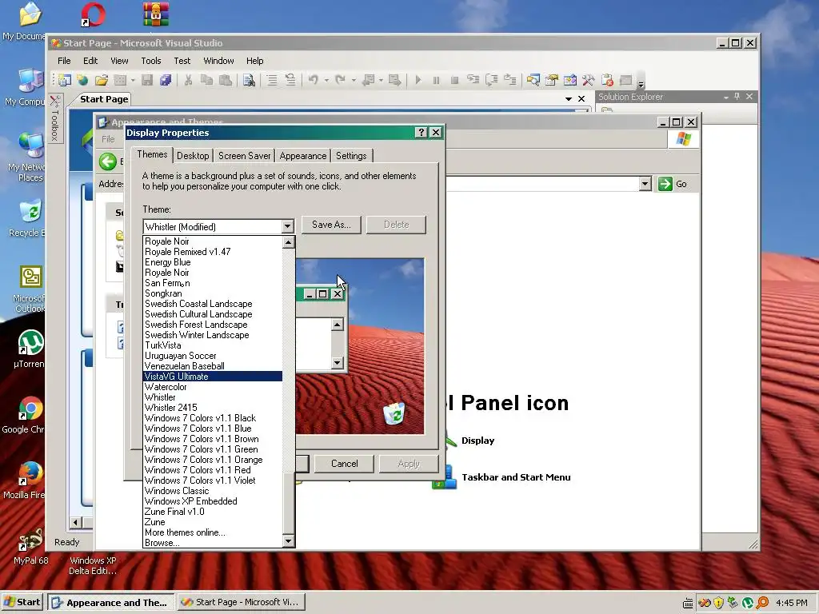
Task: Click the green Back arrow in Appearance window
Action: 108,161
